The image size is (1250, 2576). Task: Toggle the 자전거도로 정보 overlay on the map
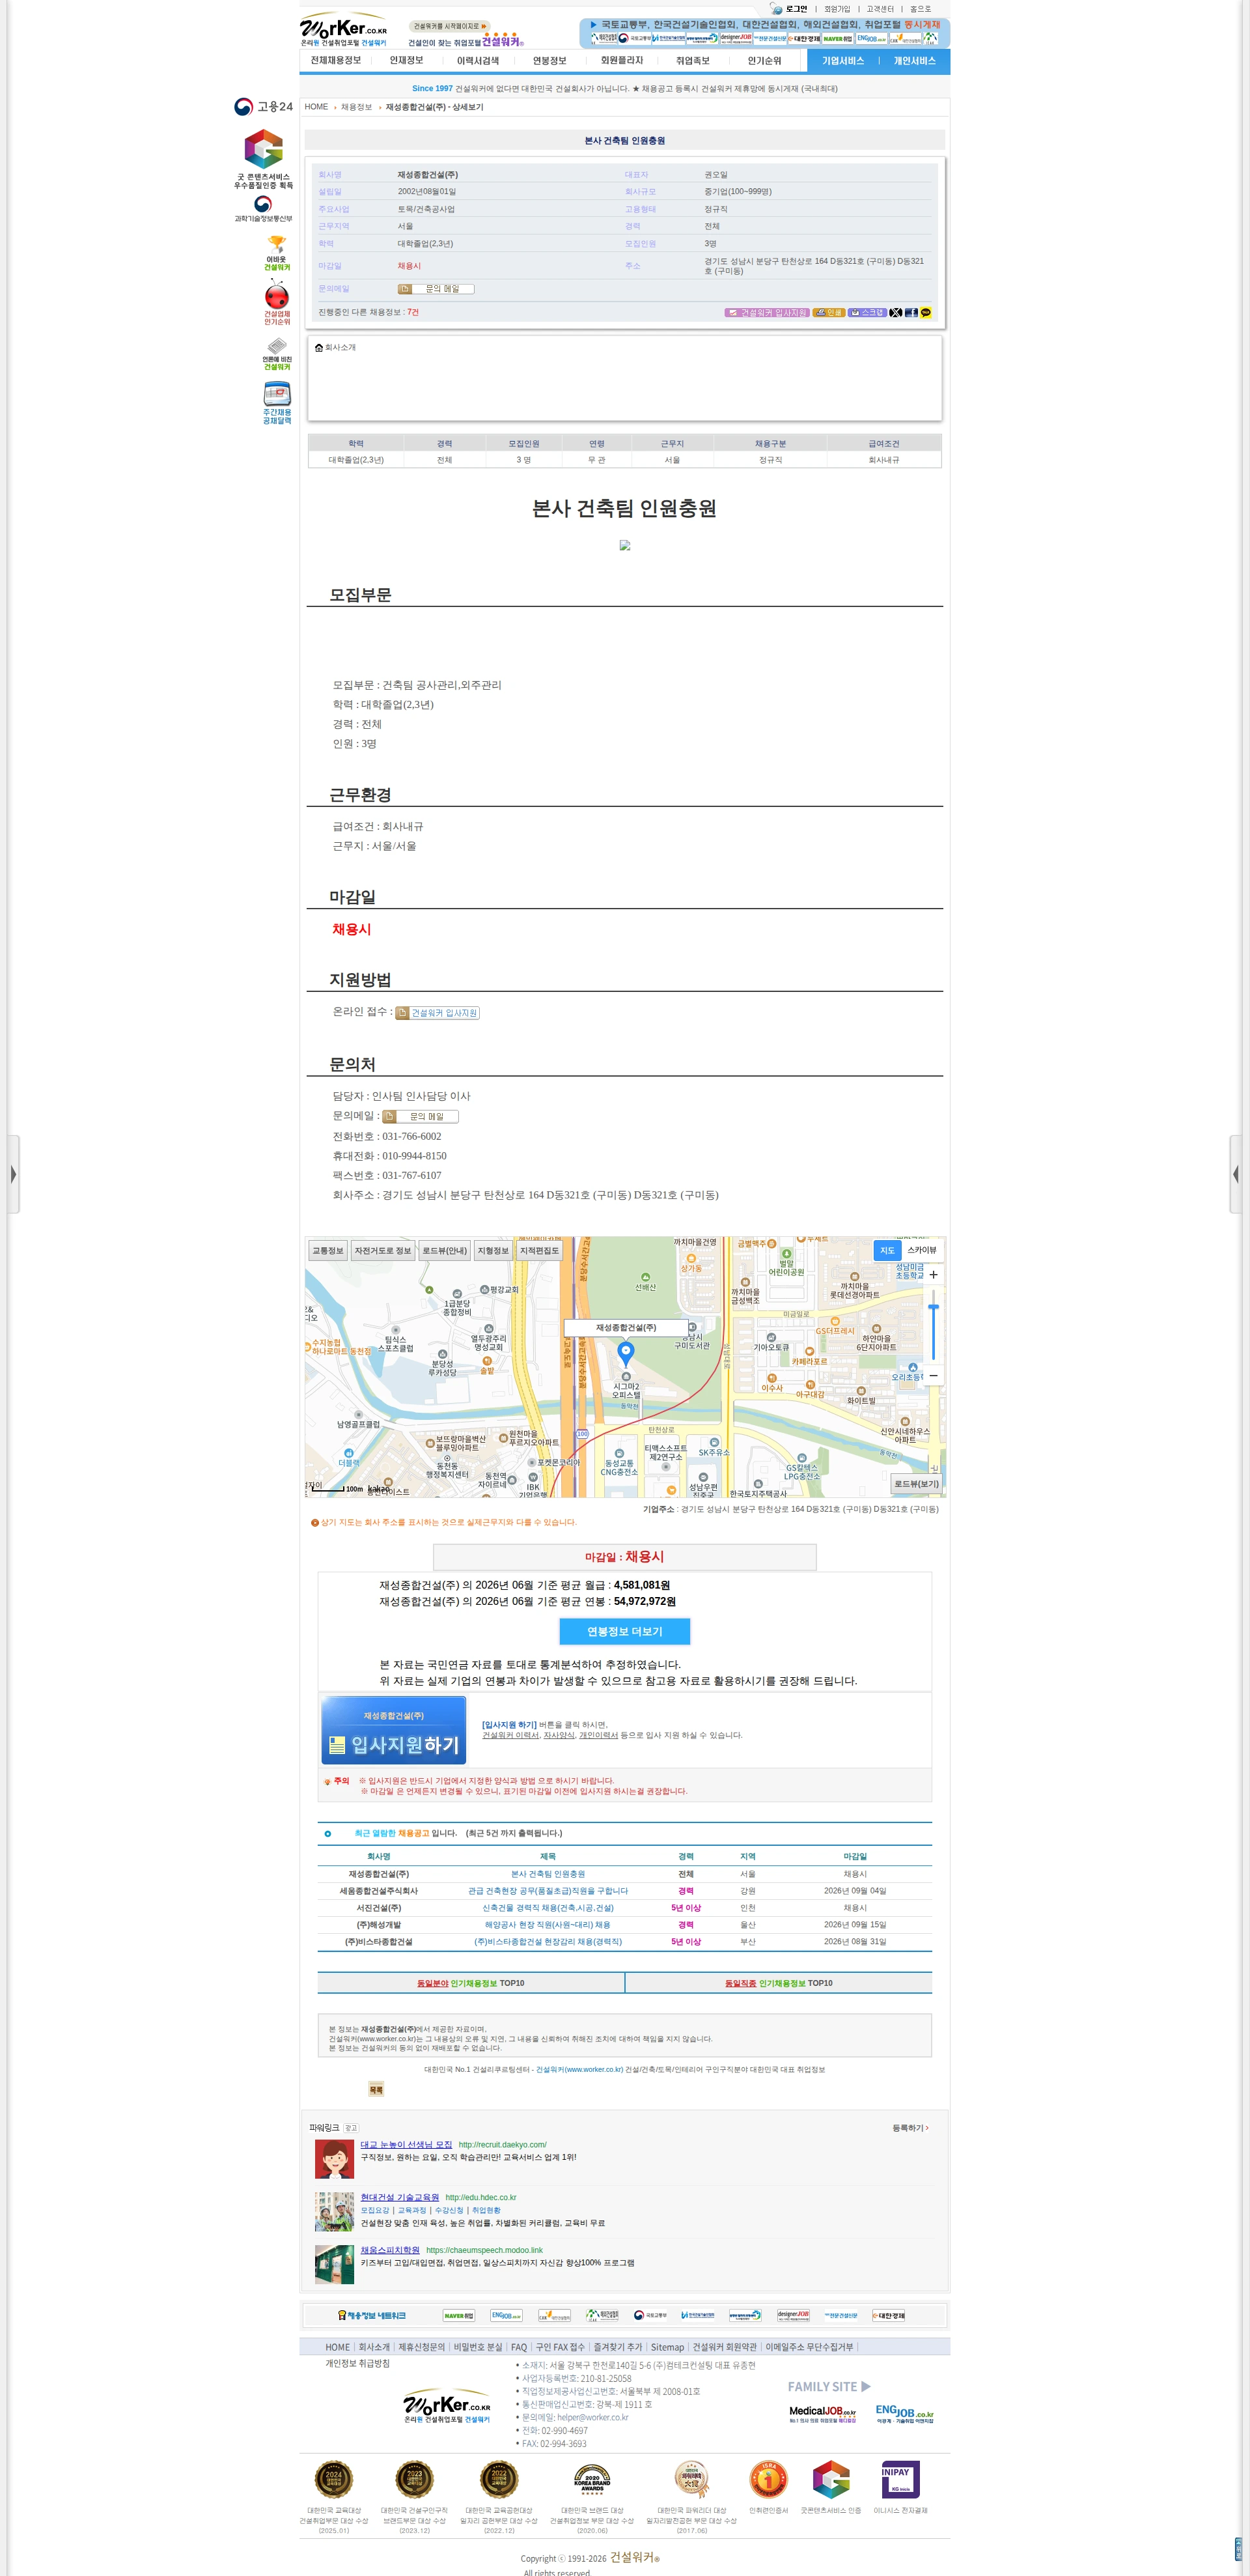point(383,1251)
